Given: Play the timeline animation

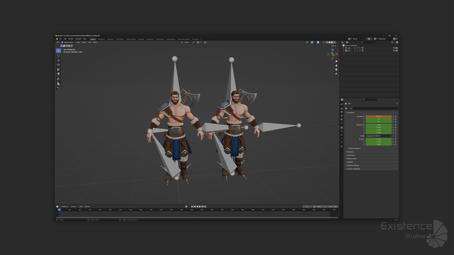Looking at the screenshot, I should 200,207.
